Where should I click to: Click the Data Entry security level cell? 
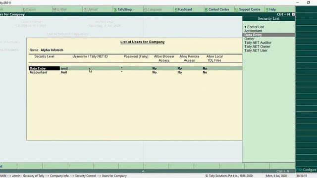coord(44,68)
